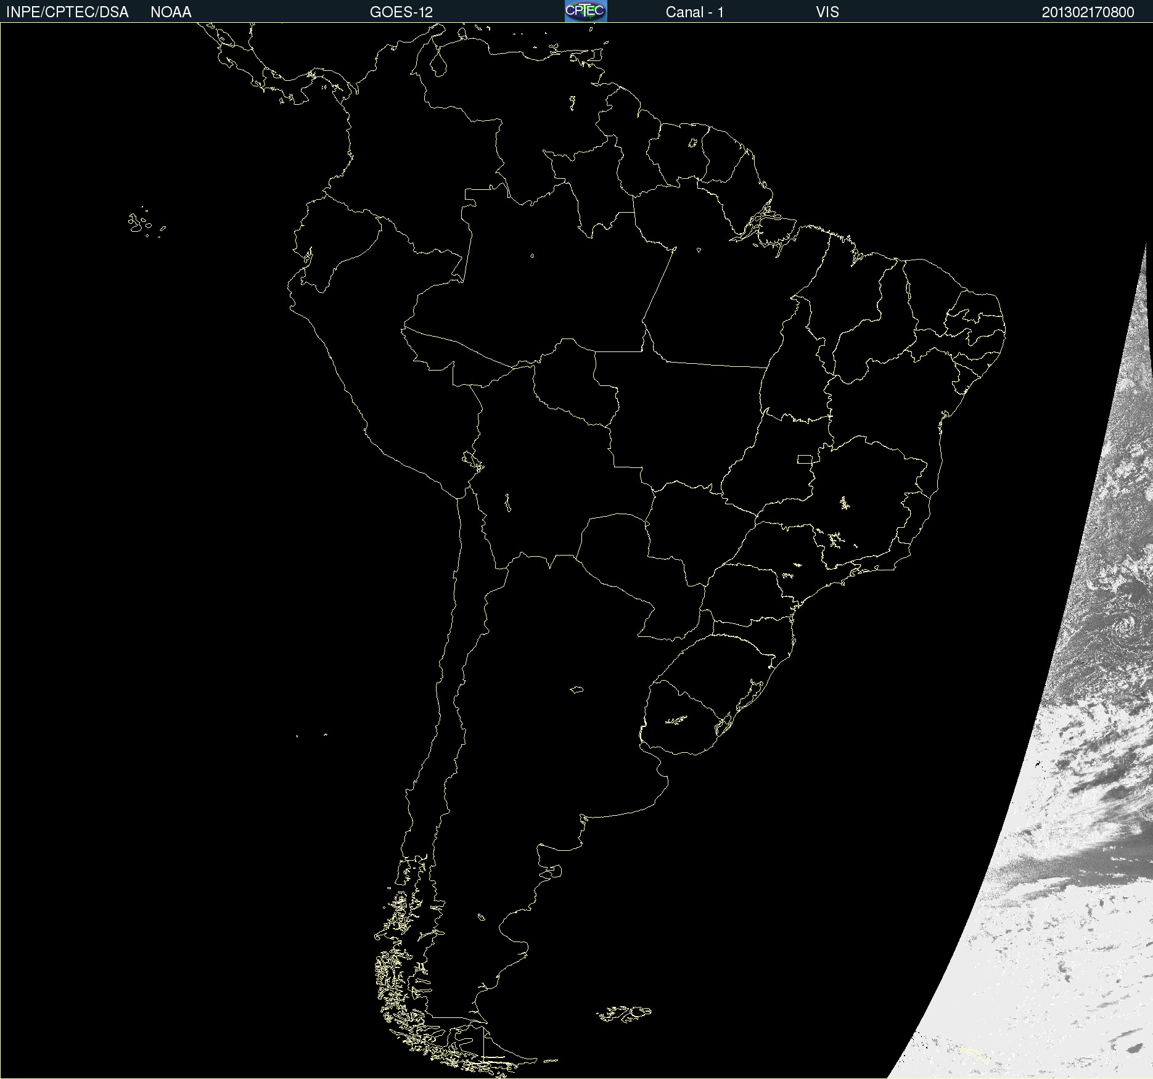Image resolution: width=1153 pixels, height=1079 pixels.
Task: Click the GOES-12 satellite label
Action: click(x=401, y=12)
